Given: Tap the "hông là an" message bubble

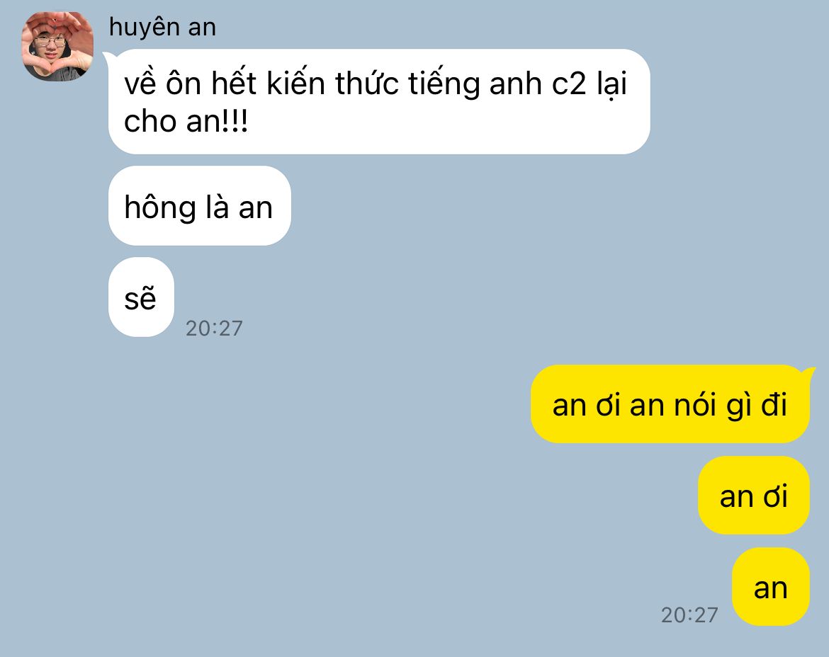Looking at the screenshot, I should point(199,205).
